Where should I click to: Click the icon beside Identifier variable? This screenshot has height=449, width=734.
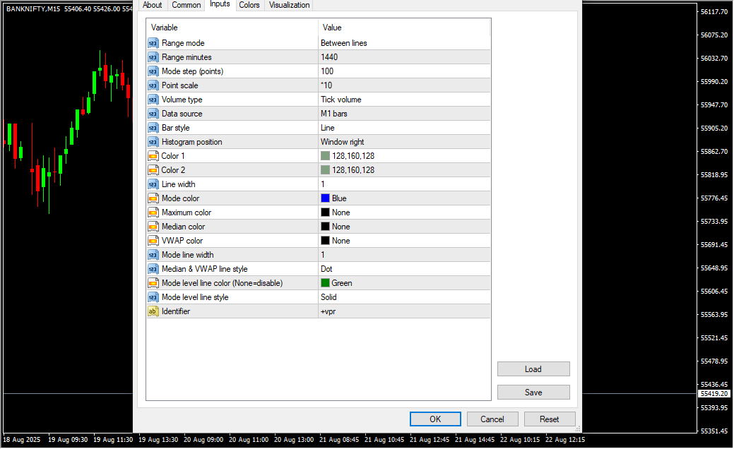pos(153,311)
